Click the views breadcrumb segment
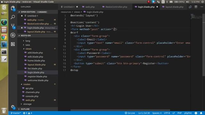The height and width of the screenshot is (115, 205). point(77,12)
